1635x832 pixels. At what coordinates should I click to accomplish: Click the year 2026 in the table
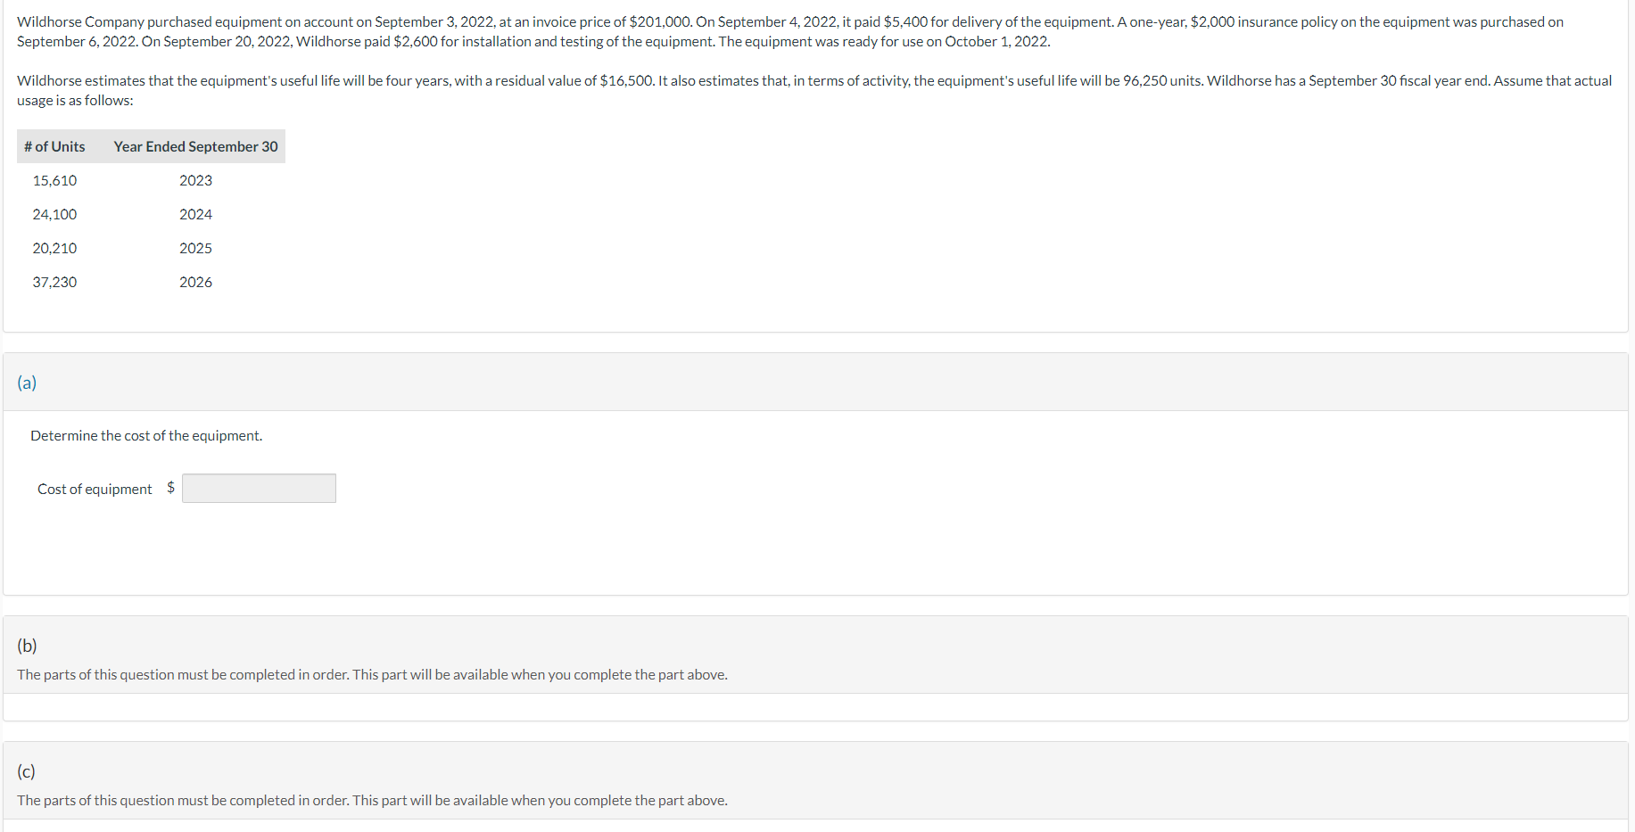[195, 282]
